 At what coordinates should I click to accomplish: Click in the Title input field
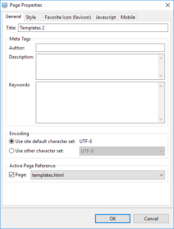point(93,28)
